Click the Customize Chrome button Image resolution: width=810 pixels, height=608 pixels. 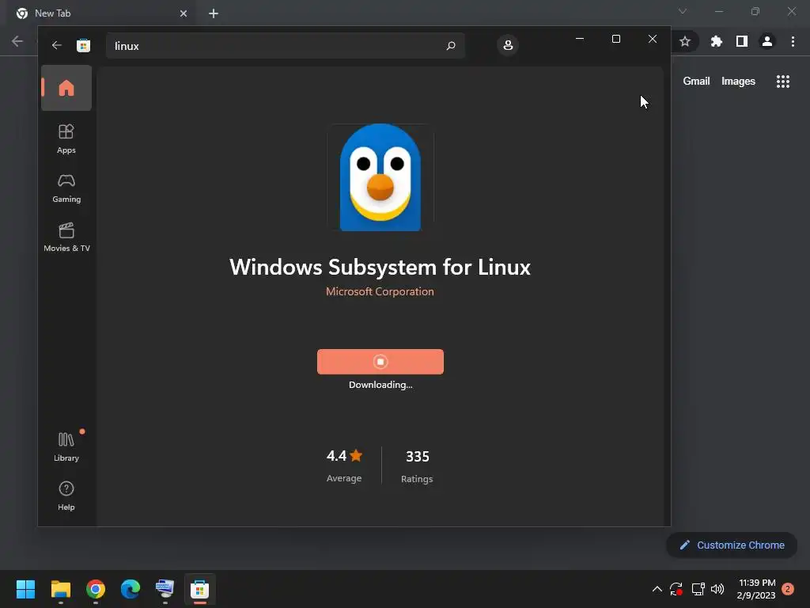[x=732, y=545]
